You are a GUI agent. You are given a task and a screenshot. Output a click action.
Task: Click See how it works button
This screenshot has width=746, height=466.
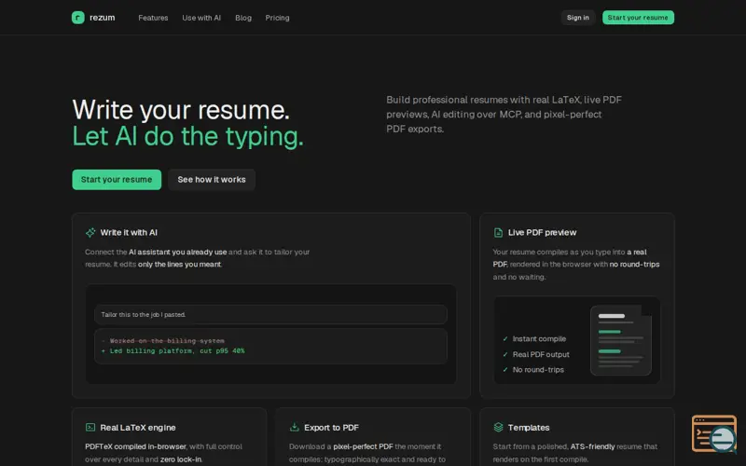click(x=212, y=180)
